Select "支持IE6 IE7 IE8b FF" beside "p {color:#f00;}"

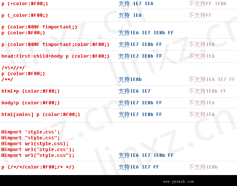coord(146,33)
